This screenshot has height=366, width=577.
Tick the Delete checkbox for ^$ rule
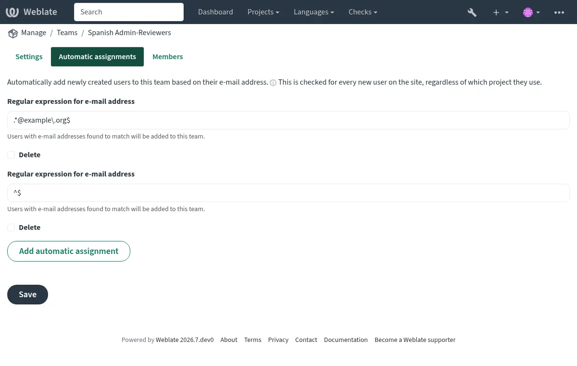tap(11, 227)
